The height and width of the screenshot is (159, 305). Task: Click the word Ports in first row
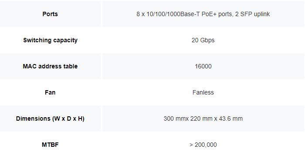pos(50,14)
